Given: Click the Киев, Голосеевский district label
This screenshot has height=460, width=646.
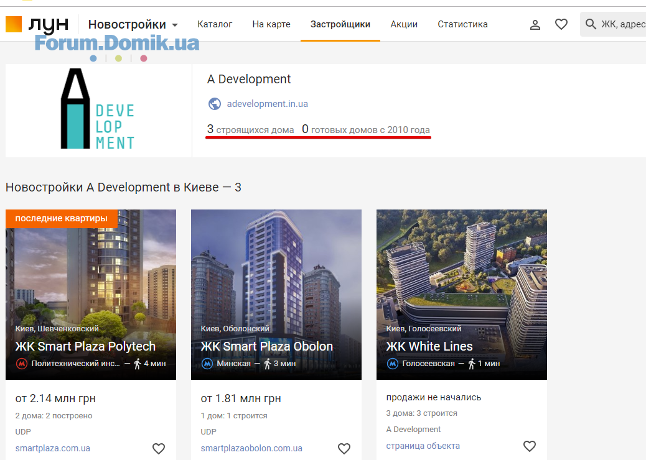Looking at the screenshot, I should click(424, 328).
